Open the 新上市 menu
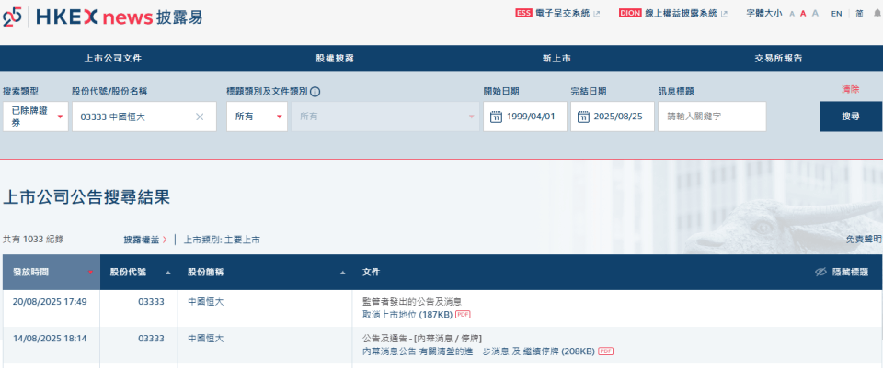This screenshot has width=883, height=368. (x=556, y=58)
